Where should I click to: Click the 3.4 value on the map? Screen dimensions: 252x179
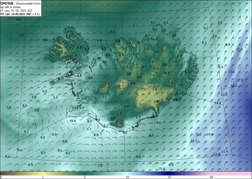[x=135, y=64]
